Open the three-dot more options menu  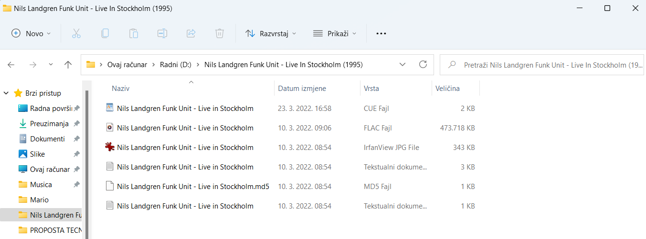click(381, 33)
